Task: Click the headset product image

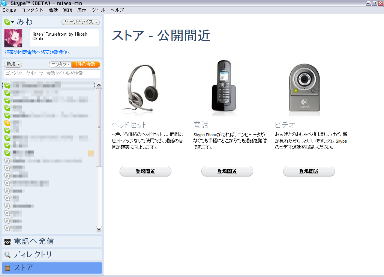Action: point(140,89)
